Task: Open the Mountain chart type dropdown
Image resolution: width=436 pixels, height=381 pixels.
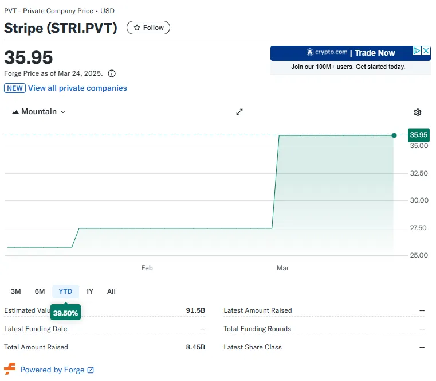Action: [x=39, y=112]
